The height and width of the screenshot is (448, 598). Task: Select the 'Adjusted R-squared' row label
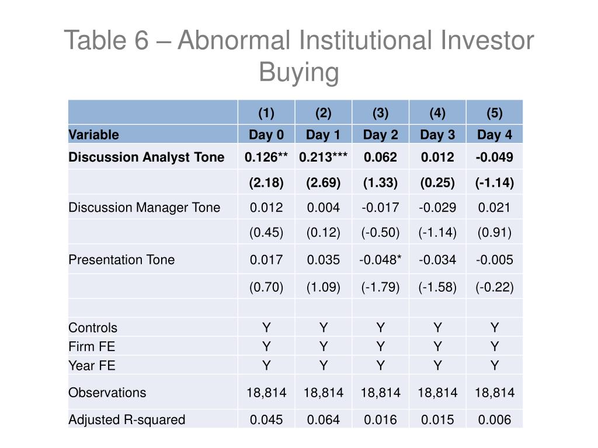127,419
